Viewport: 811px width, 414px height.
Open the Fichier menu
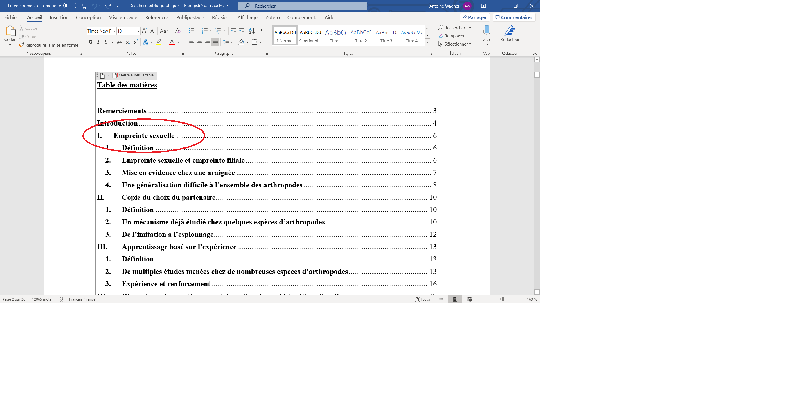11,17
